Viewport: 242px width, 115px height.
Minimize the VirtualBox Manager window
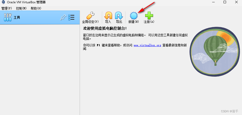(213, 2)
